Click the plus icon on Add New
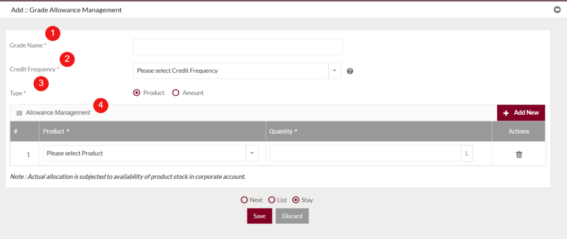The image size is (567, 239). (506, 113)
